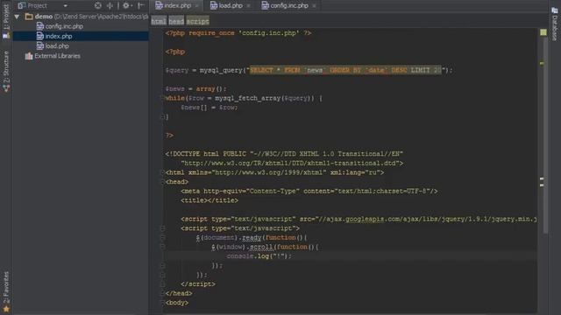Fold the body tag block

162,303
